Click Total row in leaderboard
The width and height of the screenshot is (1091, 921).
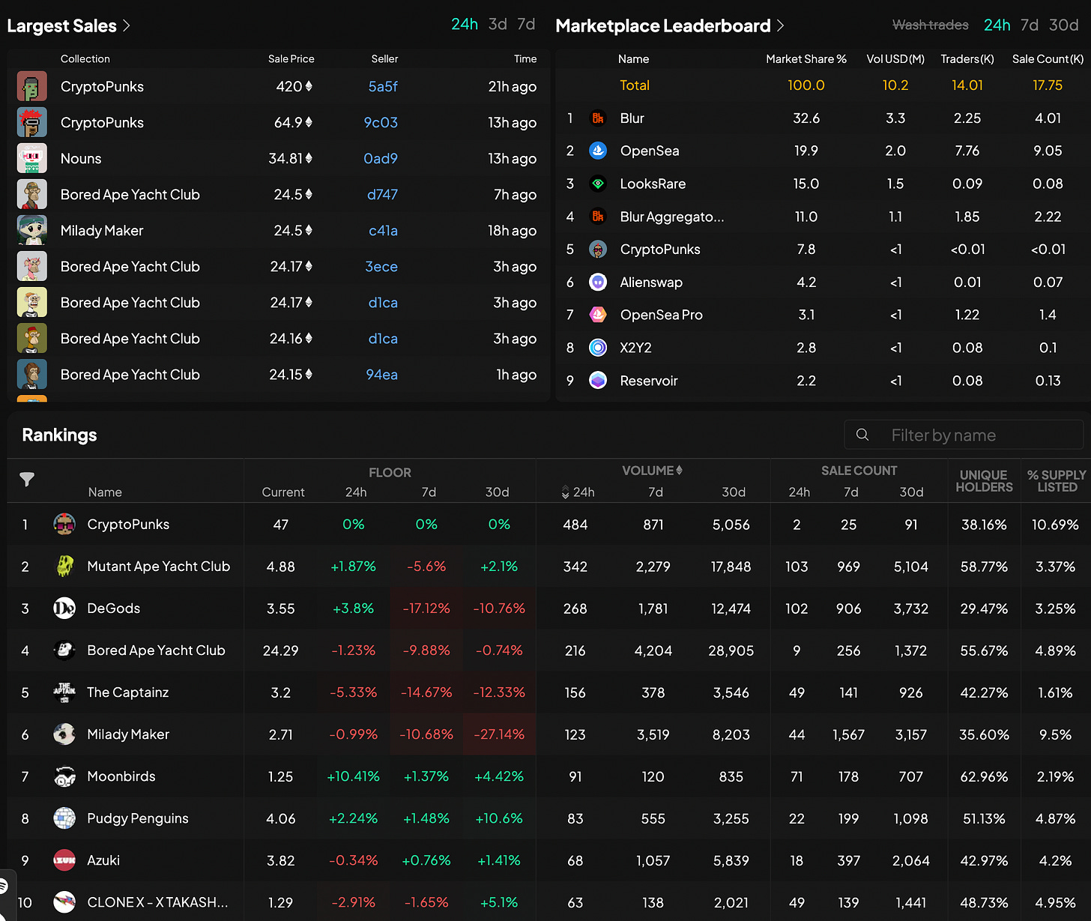tap(823, 85)
